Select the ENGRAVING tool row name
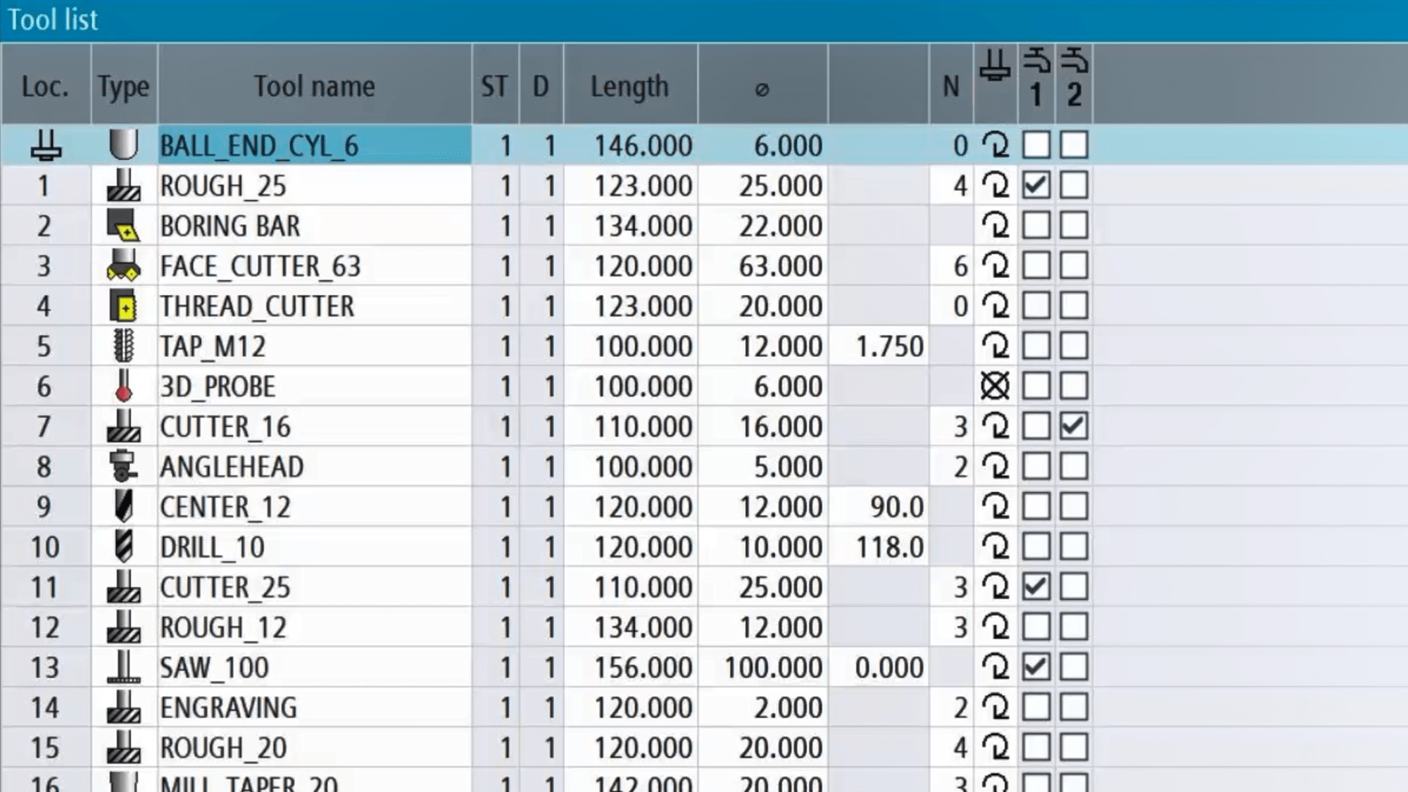 click(229, 708)
